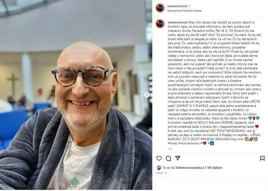The width and height of the screenshot is (268, 191).
Task: Open the #herec hashtag
Action: tap(173, 143)
